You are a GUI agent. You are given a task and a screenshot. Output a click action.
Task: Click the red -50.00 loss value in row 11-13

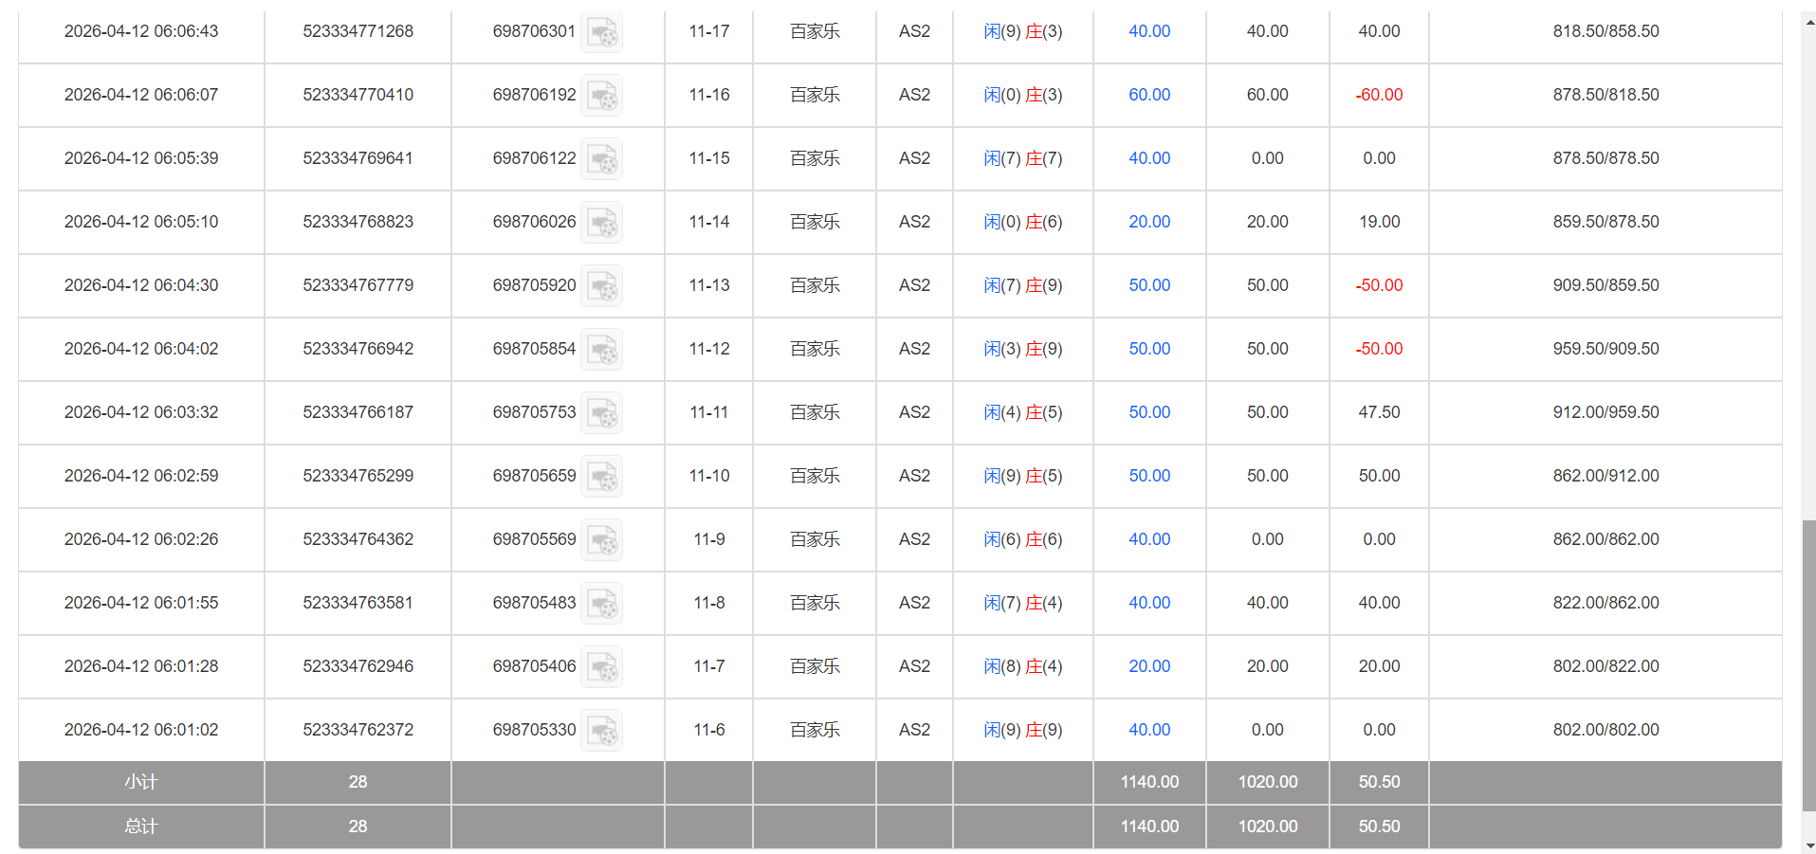pyautogui.click(x=1378, y=285)
